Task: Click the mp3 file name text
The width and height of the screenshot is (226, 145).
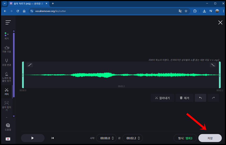Action: (184, 60)
